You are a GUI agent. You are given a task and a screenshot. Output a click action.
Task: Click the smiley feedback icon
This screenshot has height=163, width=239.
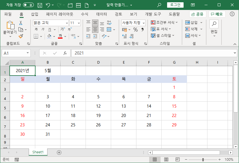232,14
